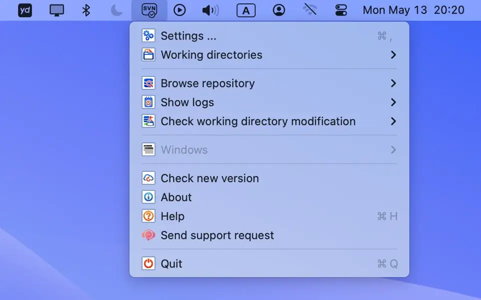Viewport: 481px width, 300px height.
Task: Choose Quit from the menu
Action: click(269, 264)
